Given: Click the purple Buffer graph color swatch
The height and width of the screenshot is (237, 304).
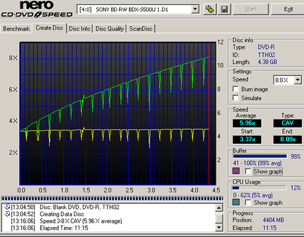Looking at the screenshot, I should (x=236, y=171).
